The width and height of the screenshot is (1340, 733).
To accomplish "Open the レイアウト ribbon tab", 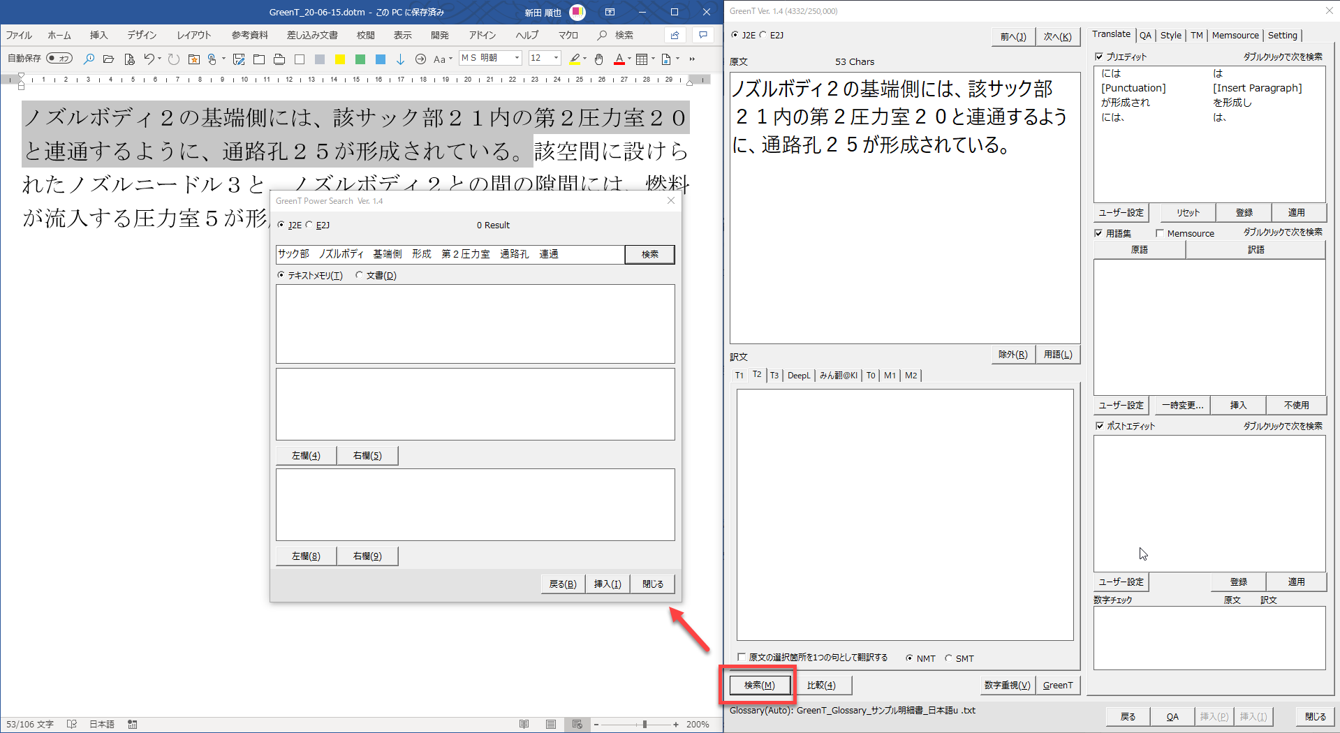I will pyautogui.click(x=193, y=35).
